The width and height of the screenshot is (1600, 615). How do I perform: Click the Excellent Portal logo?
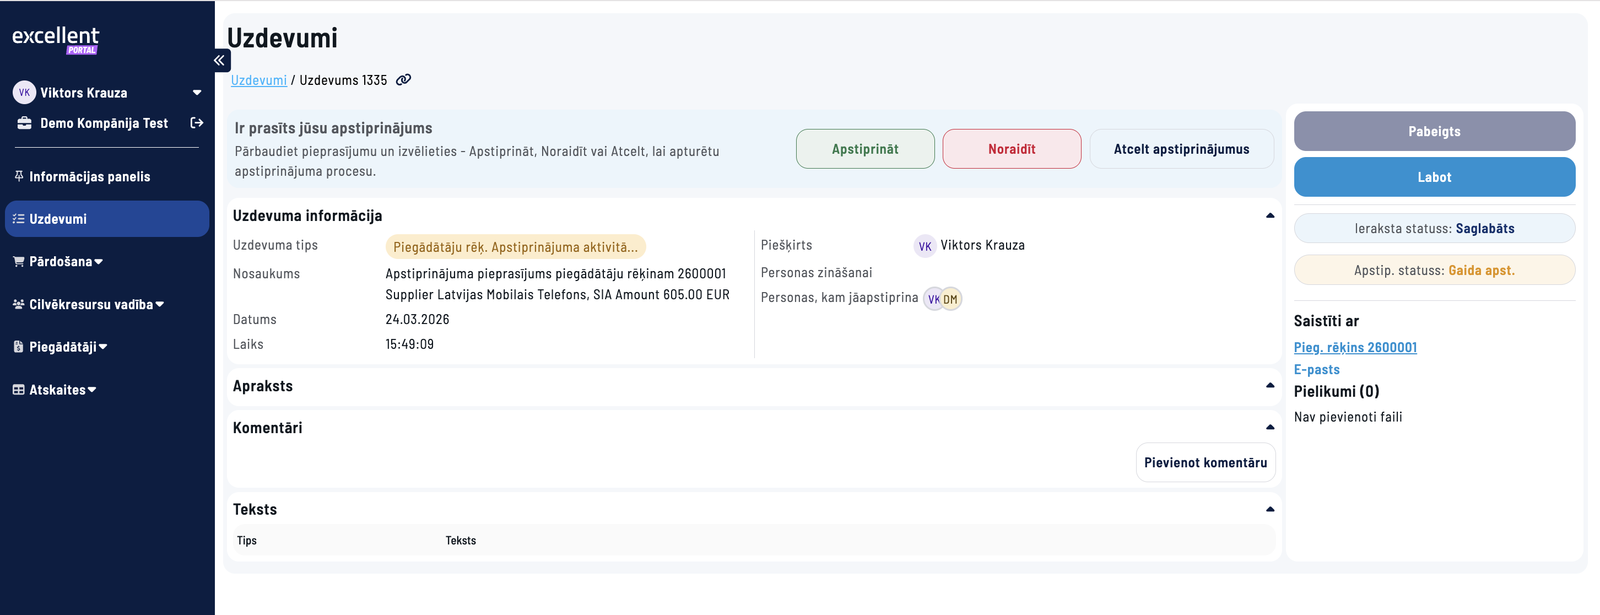(55, 39)
